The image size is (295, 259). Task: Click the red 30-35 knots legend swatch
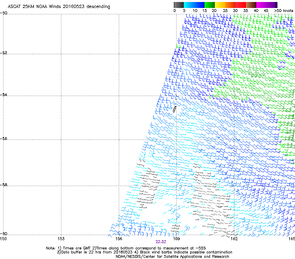click(241, 5)
